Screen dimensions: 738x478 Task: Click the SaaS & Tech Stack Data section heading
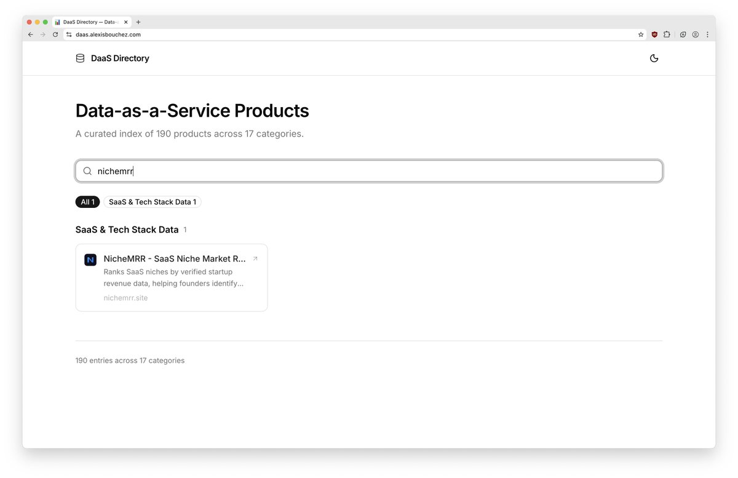coord(127,229)
